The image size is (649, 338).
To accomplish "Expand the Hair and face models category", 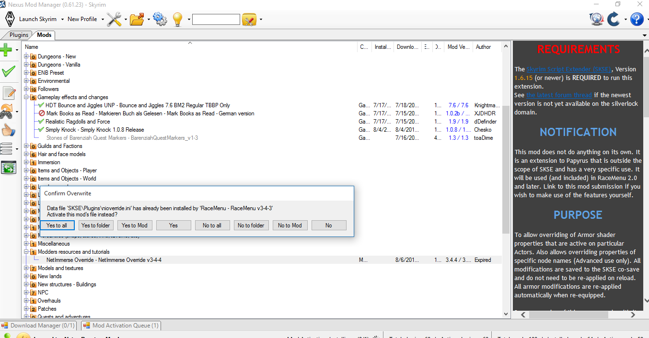I will click(26, 154).
